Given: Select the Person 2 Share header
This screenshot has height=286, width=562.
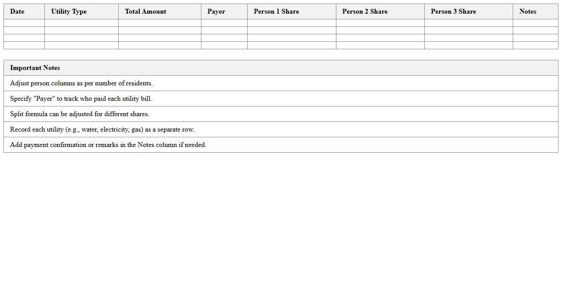Looking at the screenshot, I should tap(365, 11).
